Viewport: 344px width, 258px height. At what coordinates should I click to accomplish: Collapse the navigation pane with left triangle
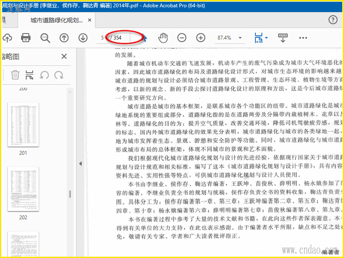click(x=80, y=163)
